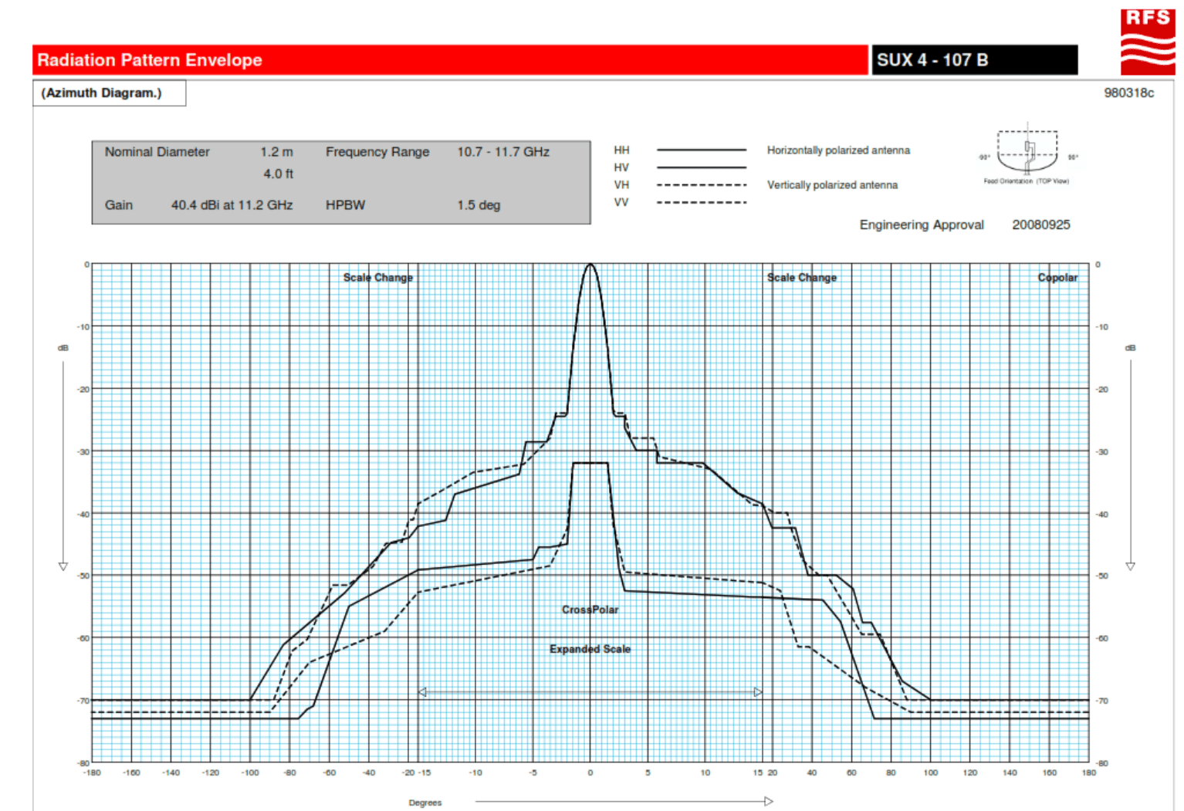The image size is (1184, 811).
Task: Click the solid line sample beside HH
Action: coord(702,150)
